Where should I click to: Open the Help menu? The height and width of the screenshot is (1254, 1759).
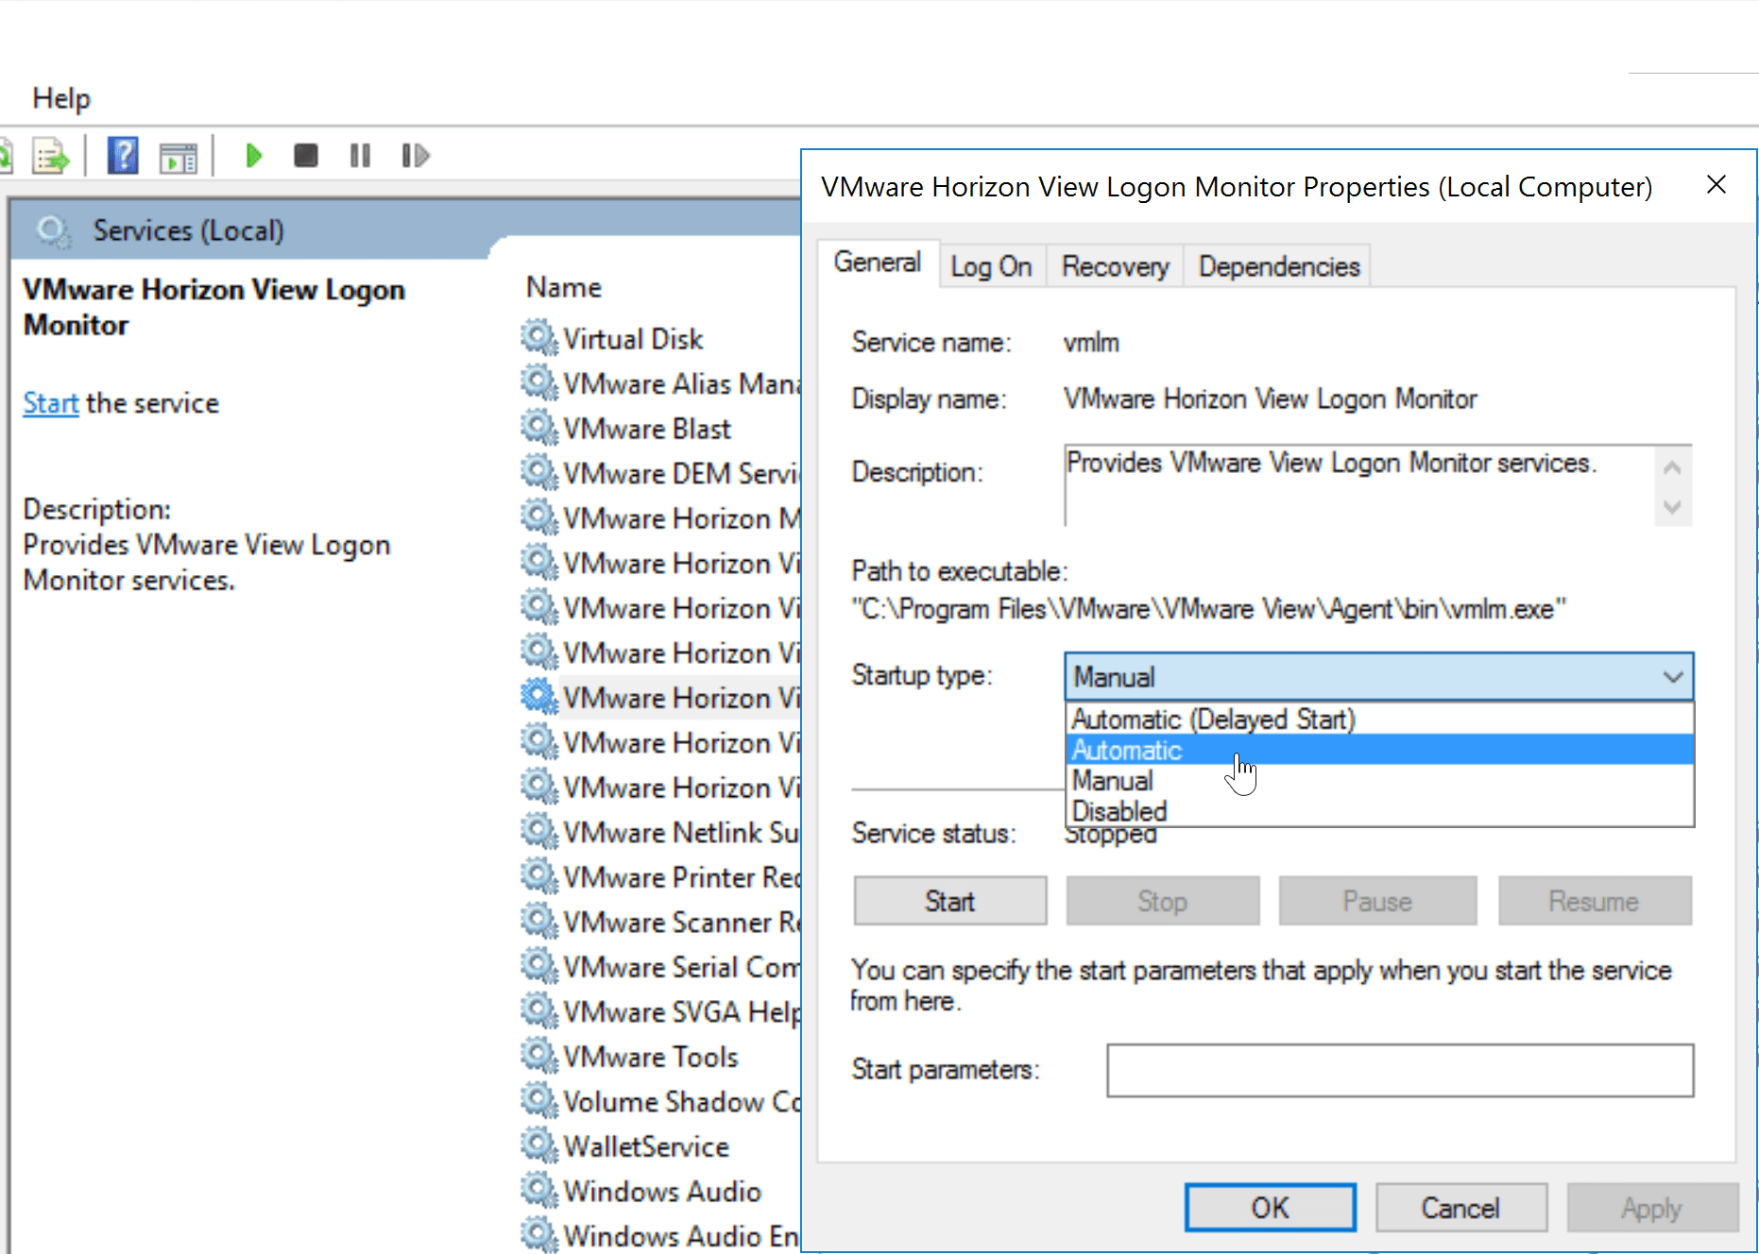(x=61, y=98)
